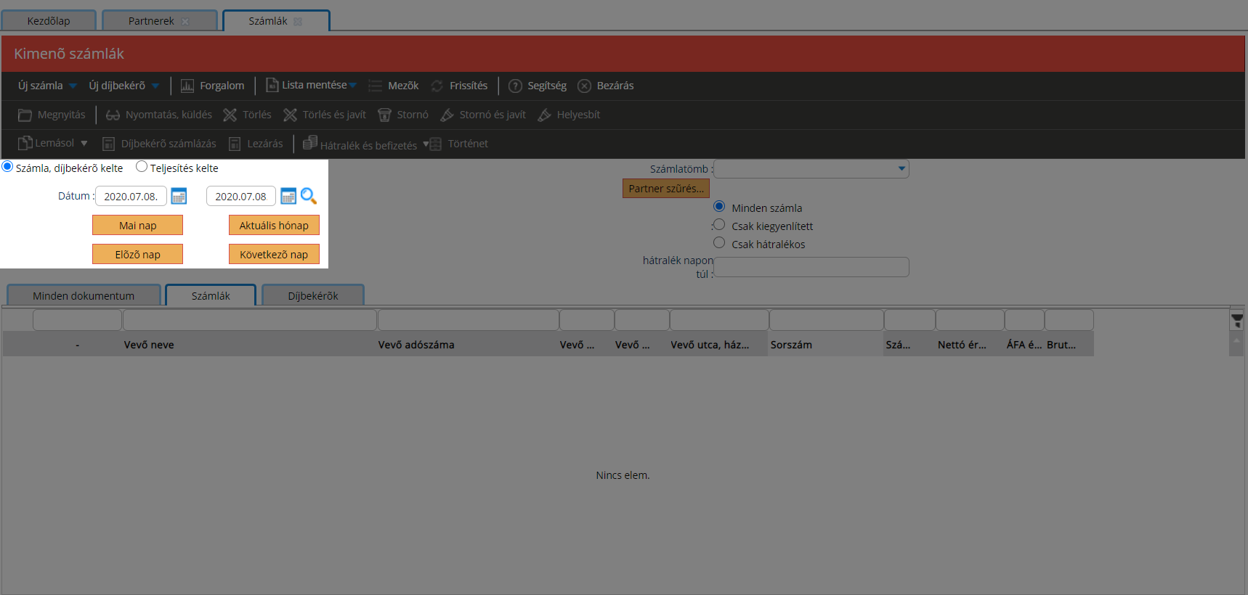Viewport: 1248px width, 595px height.
Task: Click the Előző nap button
Action: pyautogui.click(x=137, y=254)
